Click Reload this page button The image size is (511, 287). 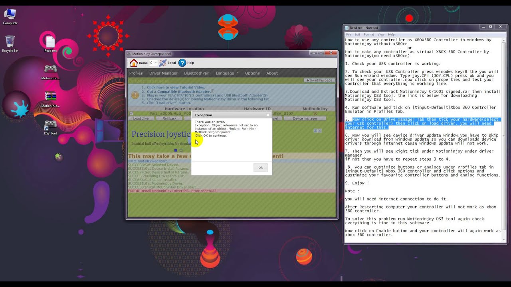(319, 80)
